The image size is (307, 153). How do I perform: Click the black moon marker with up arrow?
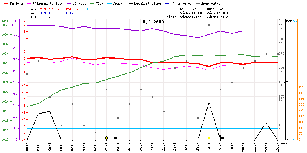coord(116,138)
